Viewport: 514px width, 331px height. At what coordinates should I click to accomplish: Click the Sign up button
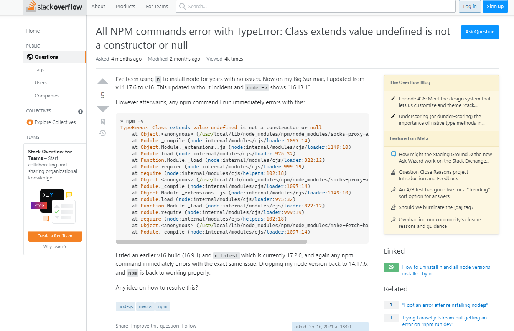coord(495,7)
